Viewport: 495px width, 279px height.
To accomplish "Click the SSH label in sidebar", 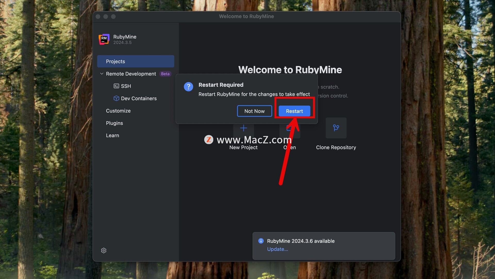I will point(126,86).
